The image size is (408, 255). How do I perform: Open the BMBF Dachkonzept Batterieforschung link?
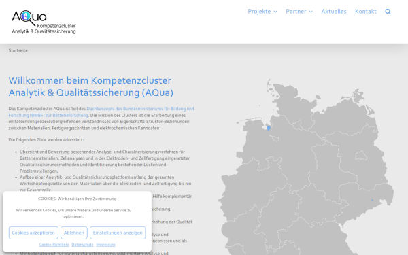tap(101, 112)
